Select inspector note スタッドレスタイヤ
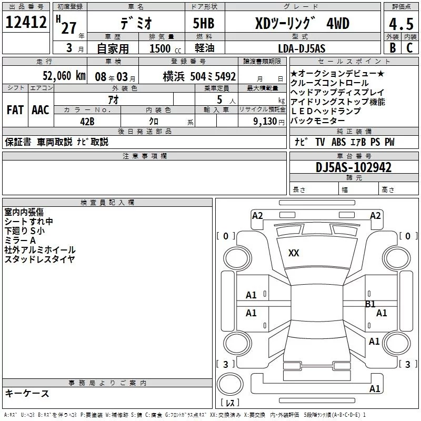Image resolution: width=421 pixels, height=421 pixels. pyautogui.click(x=40, y=259)
